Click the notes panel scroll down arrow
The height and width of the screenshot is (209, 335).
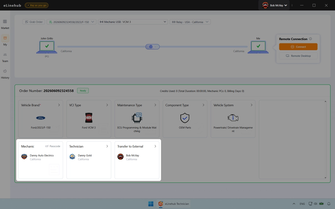pyautogui.click(x=325, y=178)
